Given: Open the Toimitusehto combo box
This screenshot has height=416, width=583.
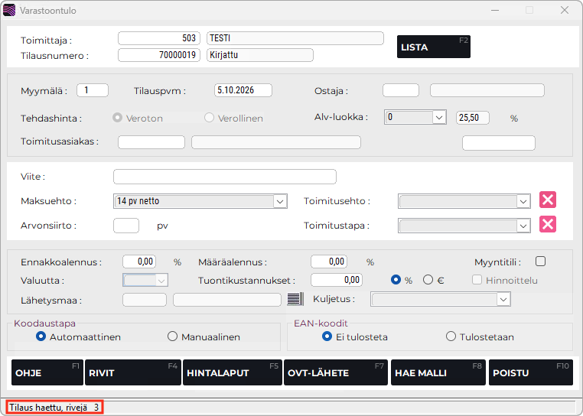Looking at the screenshot, I should (464, 201).
